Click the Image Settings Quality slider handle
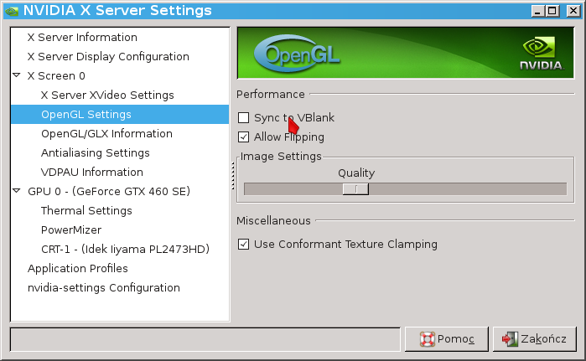586x361 pixels. point(355,189)
